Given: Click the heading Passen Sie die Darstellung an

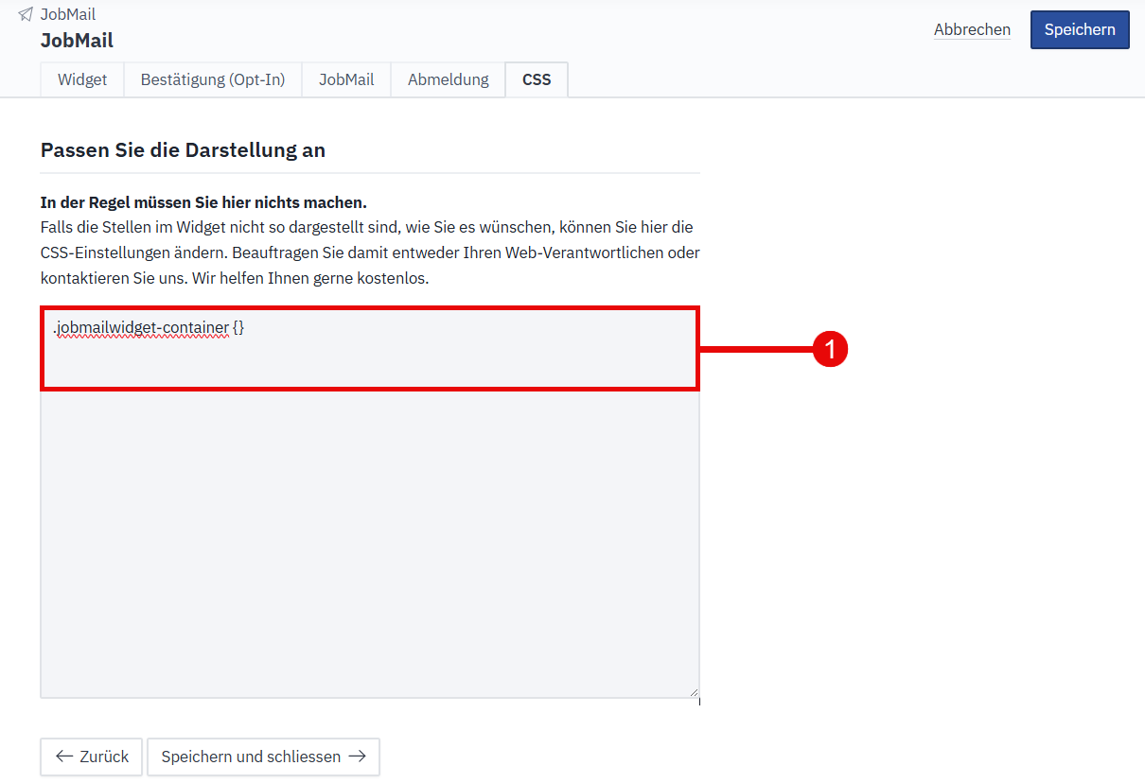Looking at the screenshot, I should click(x=183, y=149).
